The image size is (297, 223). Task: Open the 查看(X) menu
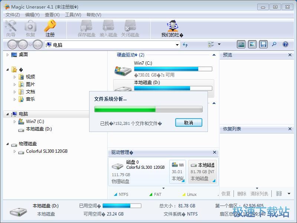pos(52,15)
